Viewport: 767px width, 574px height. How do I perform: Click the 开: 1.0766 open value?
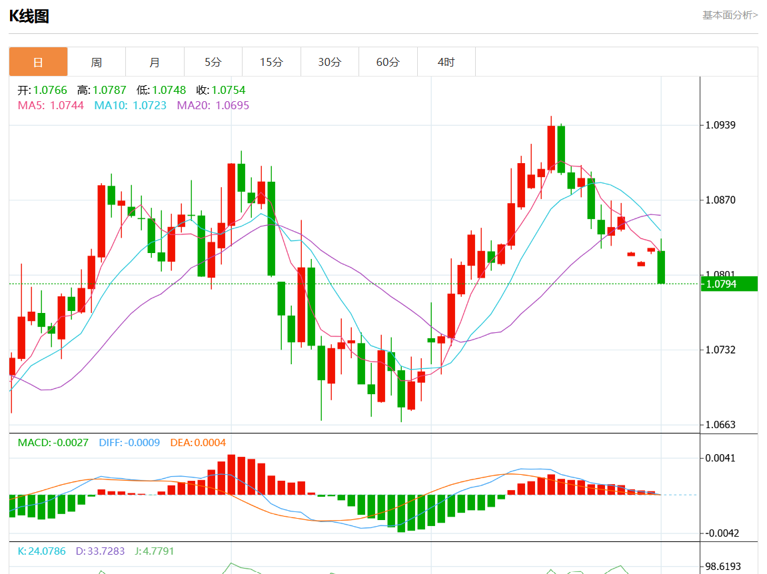tap(43, 90)
